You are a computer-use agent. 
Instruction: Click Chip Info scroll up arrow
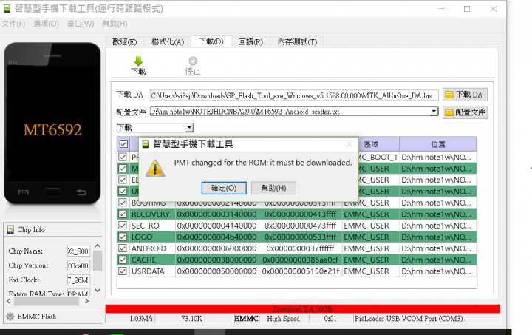point(98,246)
